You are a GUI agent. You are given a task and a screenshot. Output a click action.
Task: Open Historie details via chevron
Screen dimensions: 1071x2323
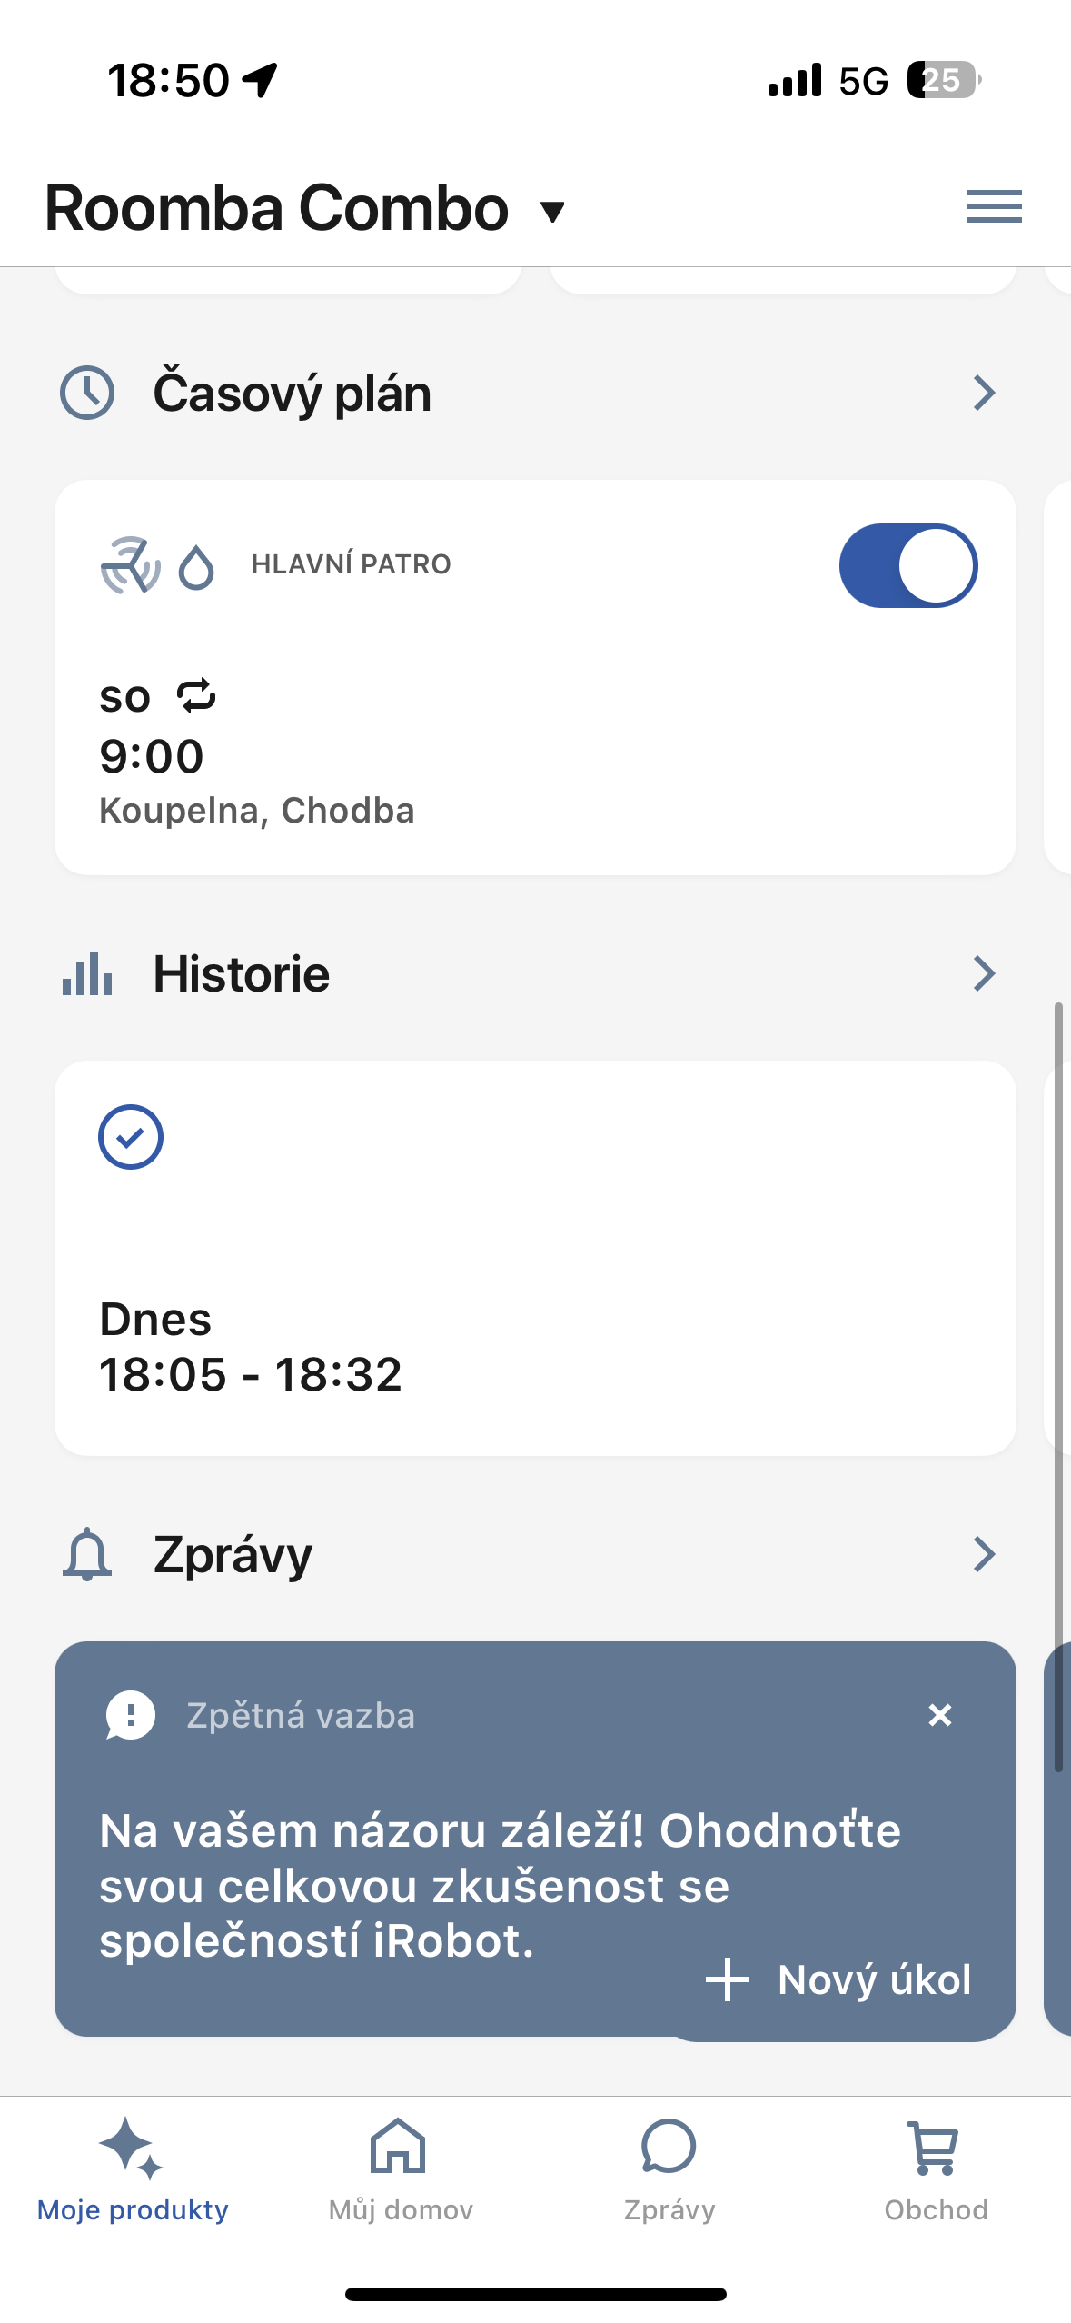tap(984, 974)
